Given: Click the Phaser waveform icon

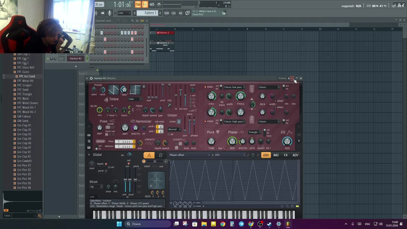Looking at the screenshot, I should click(242, 132).
